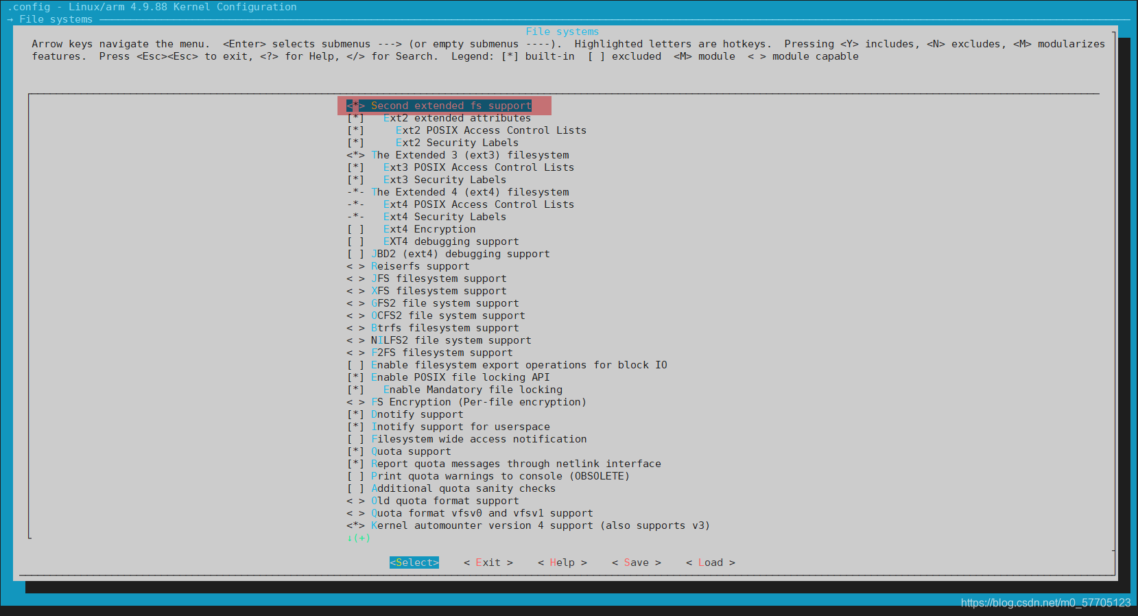Image resolution: width=1138 pixels, height=616 pixels.
Task: Select GFS2 file system support
Action: [433, 303]
